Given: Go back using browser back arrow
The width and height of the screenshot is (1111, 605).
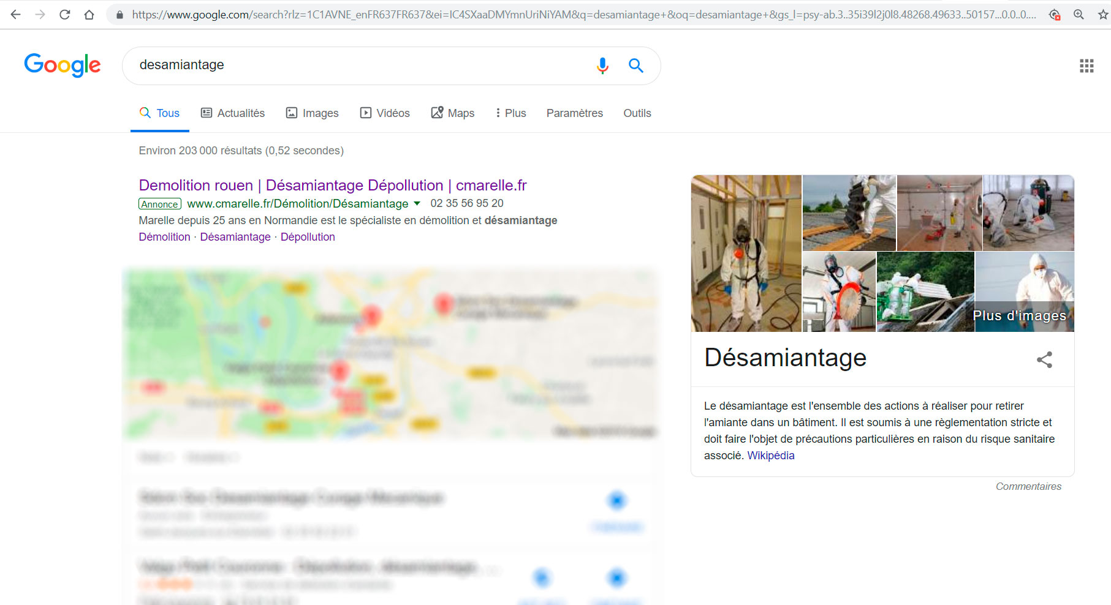Looking at the screenshot, I should click(15, 14).
